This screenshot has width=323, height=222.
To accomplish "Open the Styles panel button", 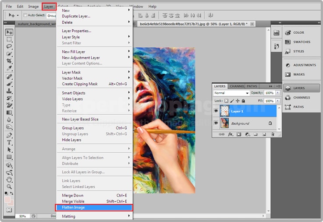I will pyautogui.click(x=302, y=51).
